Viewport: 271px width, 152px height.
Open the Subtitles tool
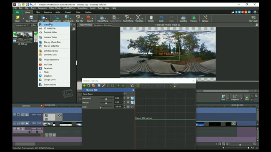tap(183, 18)
